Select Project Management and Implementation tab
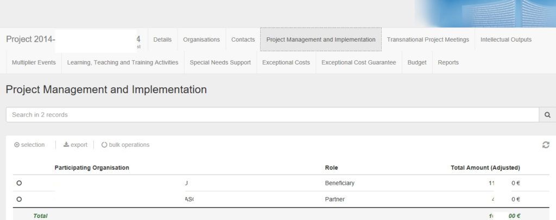The height and width of the screenshot is (220, 556). tap(321, 40)
